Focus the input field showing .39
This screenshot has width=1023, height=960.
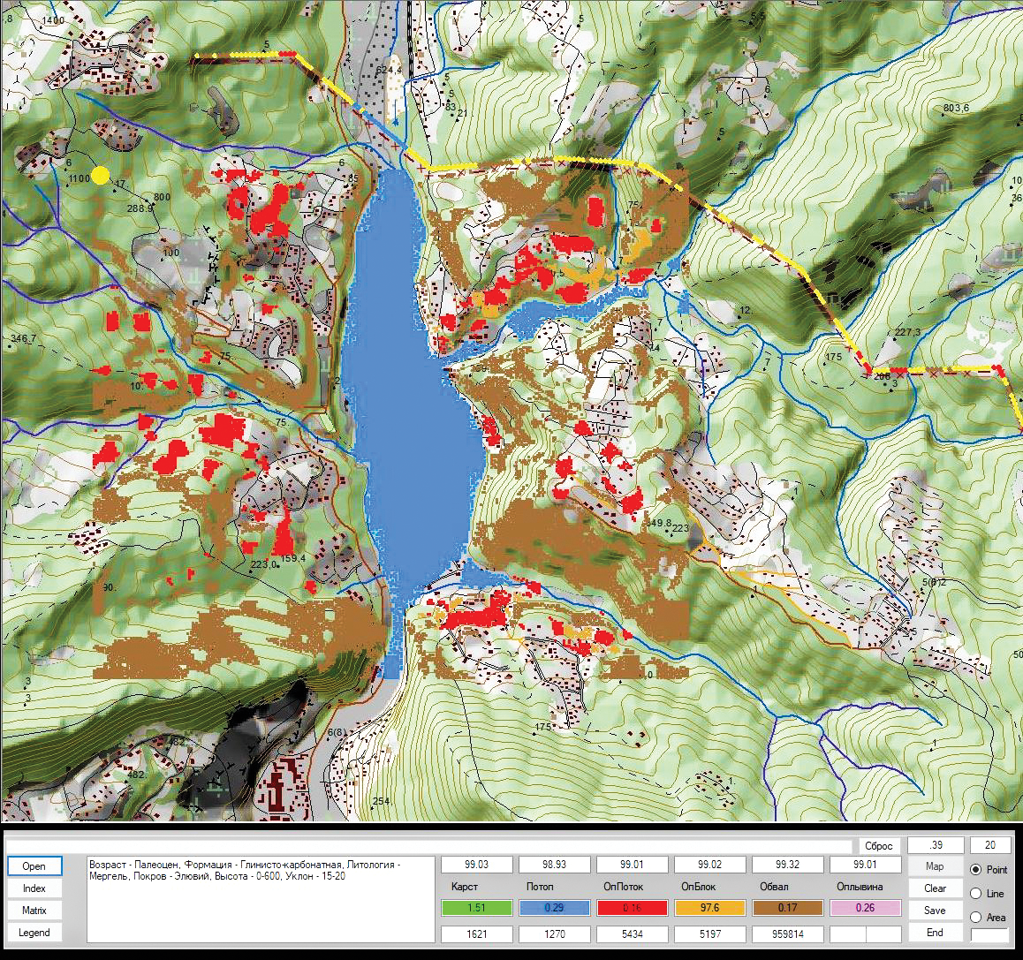[936, 846]
